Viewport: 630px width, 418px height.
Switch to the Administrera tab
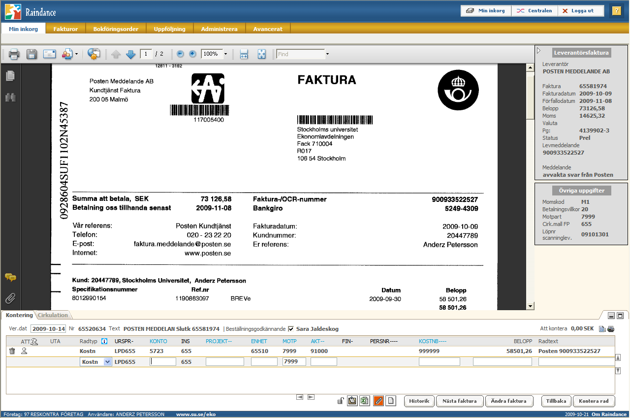(x=219, y=29)
